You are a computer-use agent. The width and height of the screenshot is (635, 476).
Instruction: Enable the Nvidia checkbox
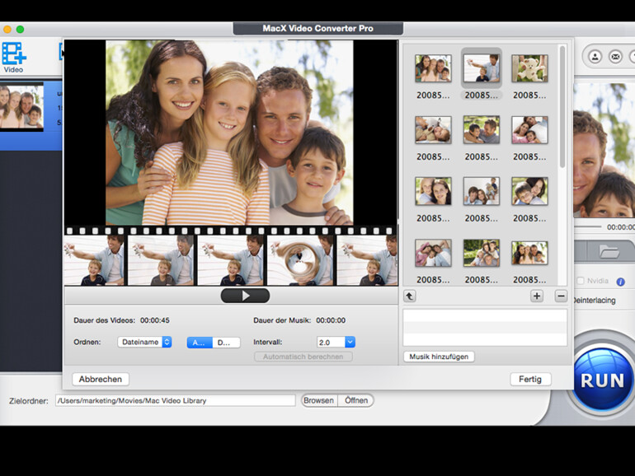(580, 282)
